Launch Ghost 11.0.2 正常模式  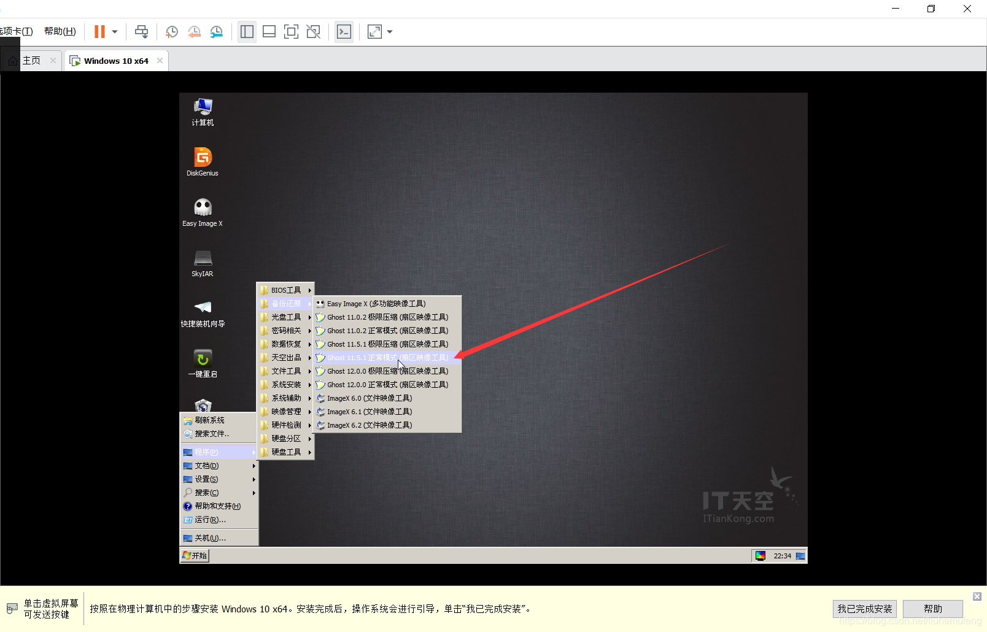(x=387, y=331)
